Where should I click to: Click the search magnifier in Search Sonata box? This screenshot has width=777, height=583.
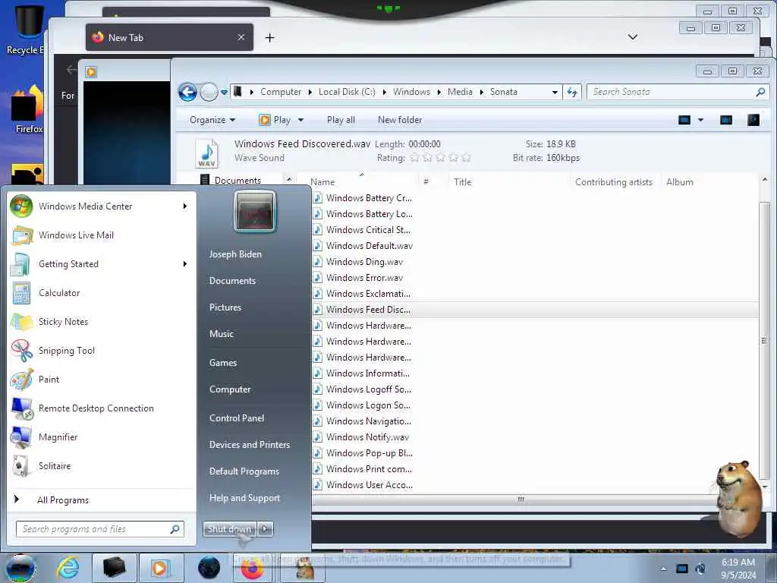760,92
